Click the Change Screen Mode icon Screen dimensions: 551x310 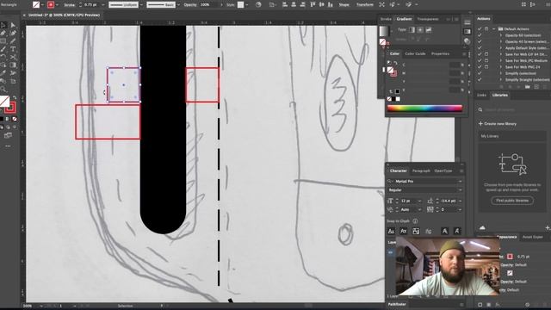[8, 135]
